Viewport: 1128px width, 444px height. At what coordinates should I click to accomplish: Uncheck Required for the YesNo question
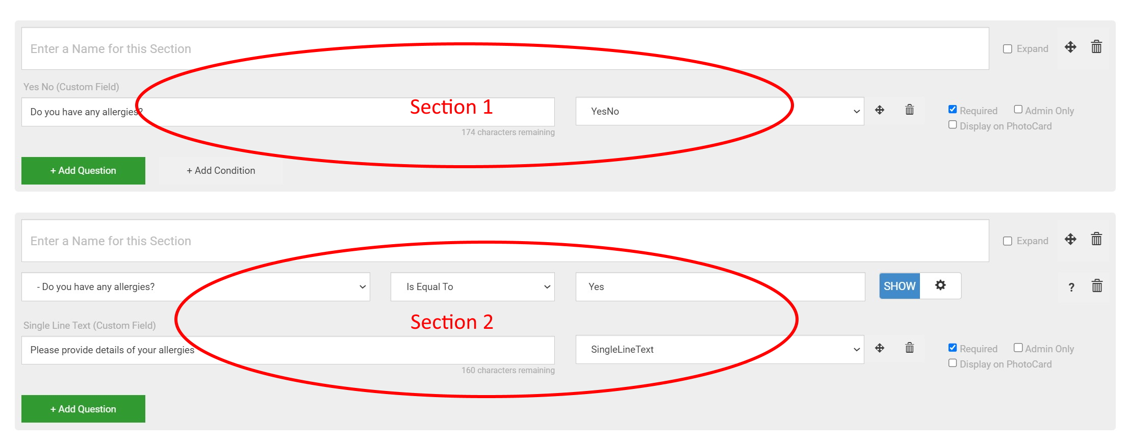953,110
